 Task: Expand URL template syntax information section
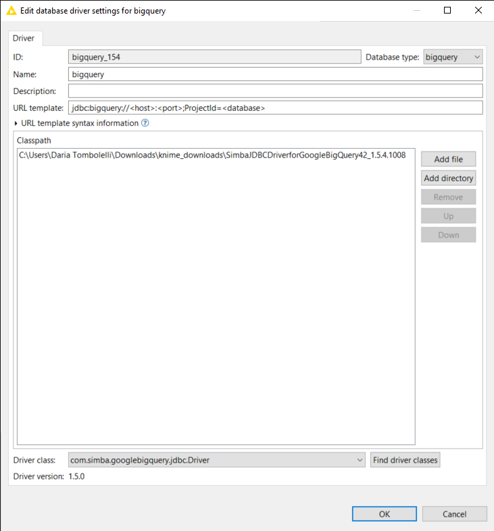16,123
